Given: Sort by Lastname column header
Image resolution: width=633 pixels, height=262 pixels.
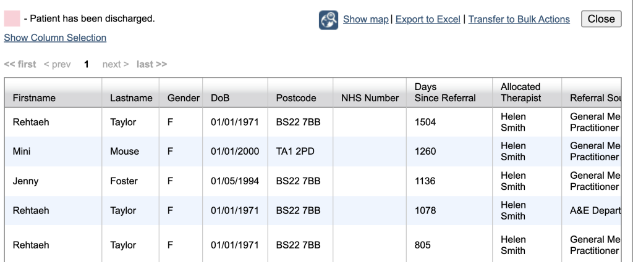Looking at the screenshot, I should click(131, 98).
